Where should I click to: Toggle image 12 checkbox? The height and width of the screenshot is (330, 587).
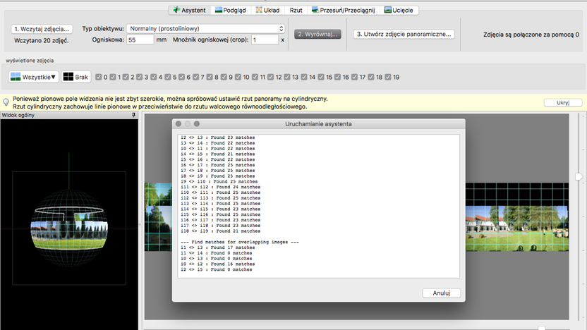pos(271,77)
